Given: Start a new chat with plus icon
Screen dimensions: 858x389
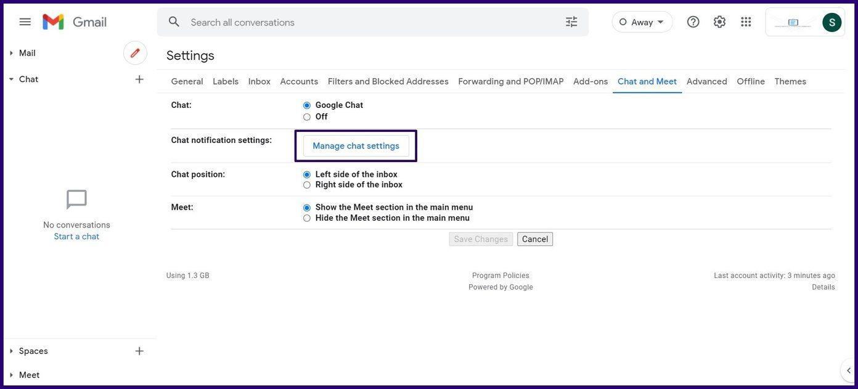Looking at the screenshot, I should (x=139, y=79).
